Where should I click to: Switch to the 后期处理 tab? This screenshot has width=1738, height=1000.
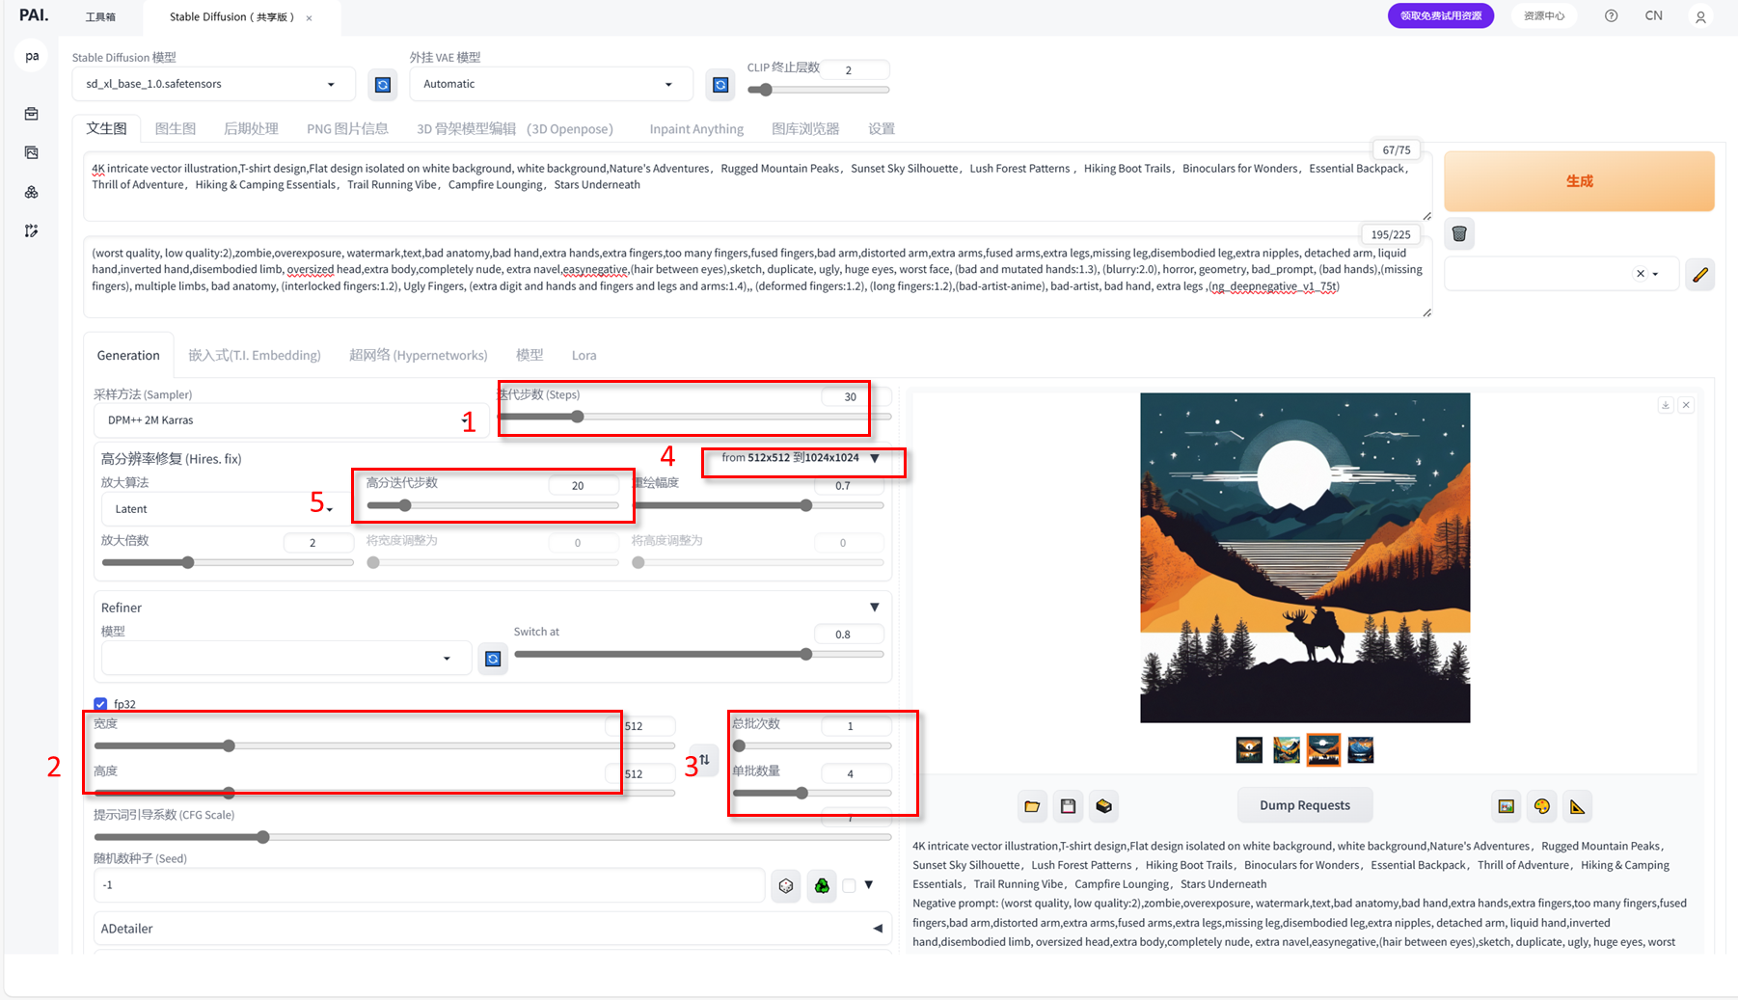251,129
